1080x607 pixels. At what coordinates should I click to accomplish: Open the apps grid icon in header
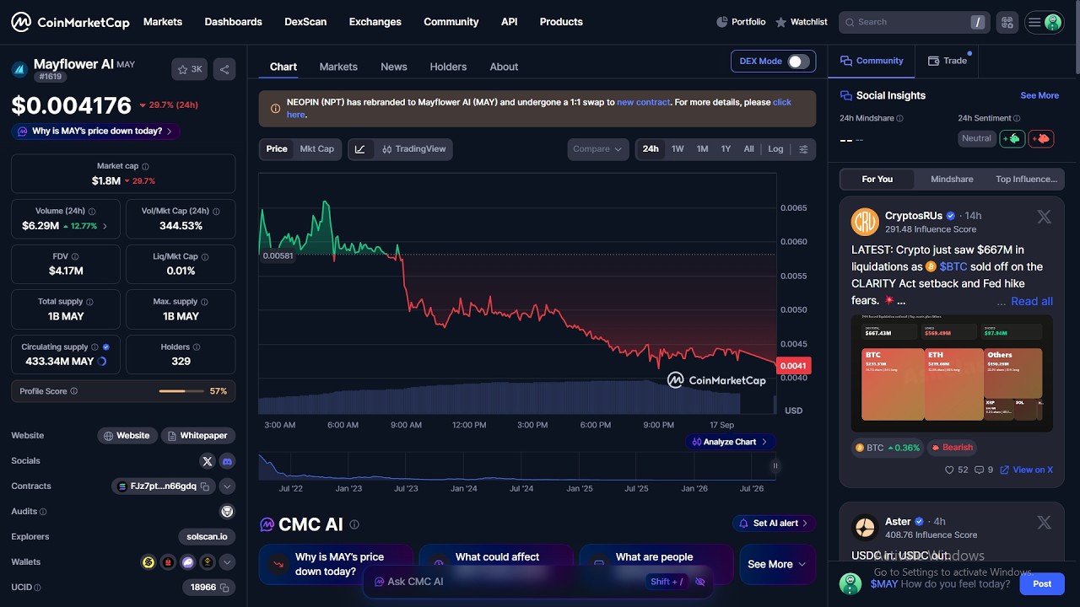tap(1006, 23)
